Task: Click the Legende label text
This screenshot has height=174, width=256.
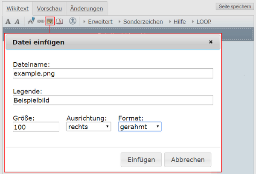Action: coord(27,91)
